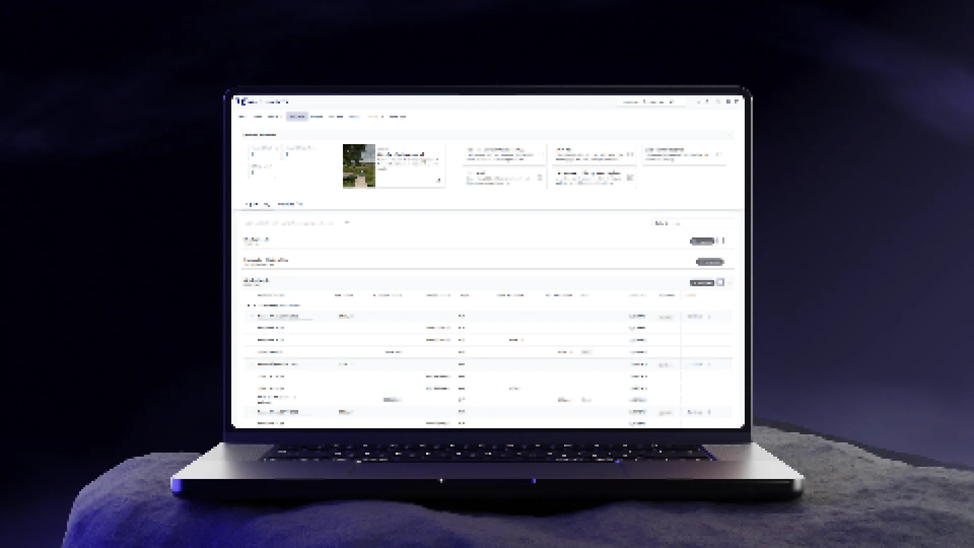Open the dropdown caret next to the filter text
This screenshot has width=974, height=548.
coord(347,223)
